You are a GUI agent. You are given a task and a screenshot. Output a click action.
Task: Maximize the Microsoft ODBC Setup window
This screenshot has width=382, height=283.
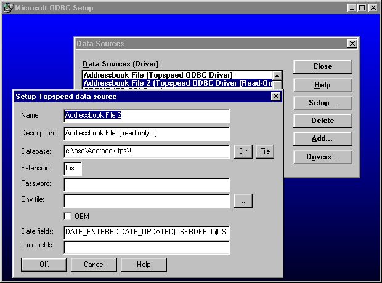[x=362, y=8]
